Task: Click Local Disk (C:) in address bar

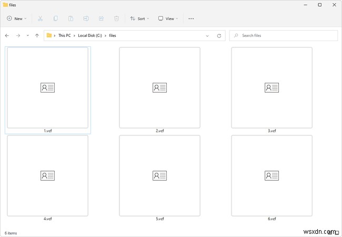Action: tap(91, 36)
